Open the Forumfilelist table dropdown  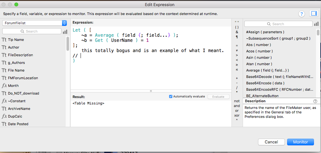click(x=35, y=23)
